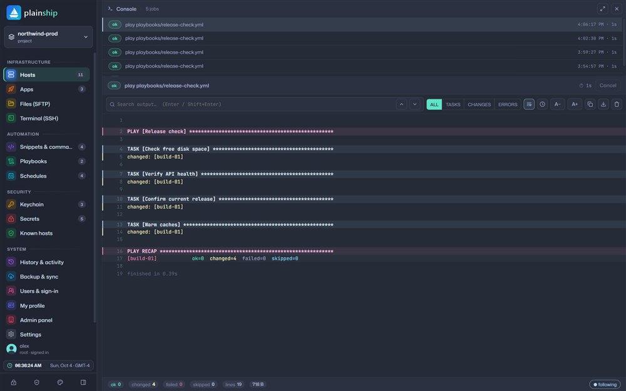Open Backup & sync cloud icon

coord(11,277)
